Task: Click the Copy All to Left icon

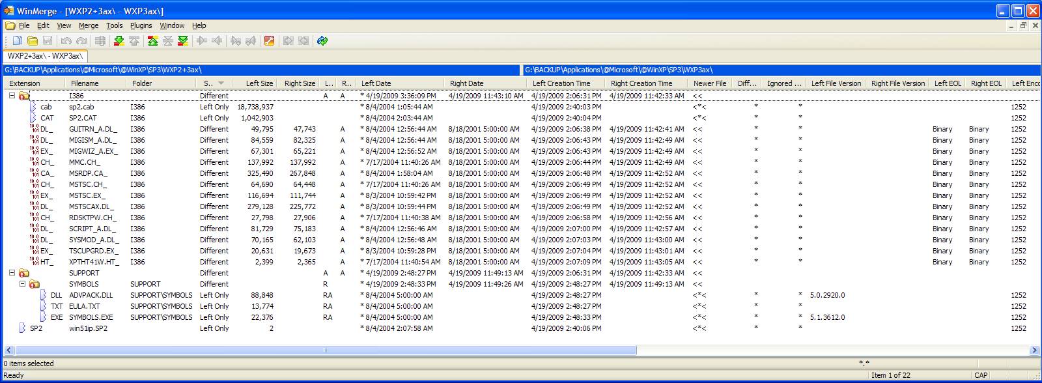Action: coord(303,41)
